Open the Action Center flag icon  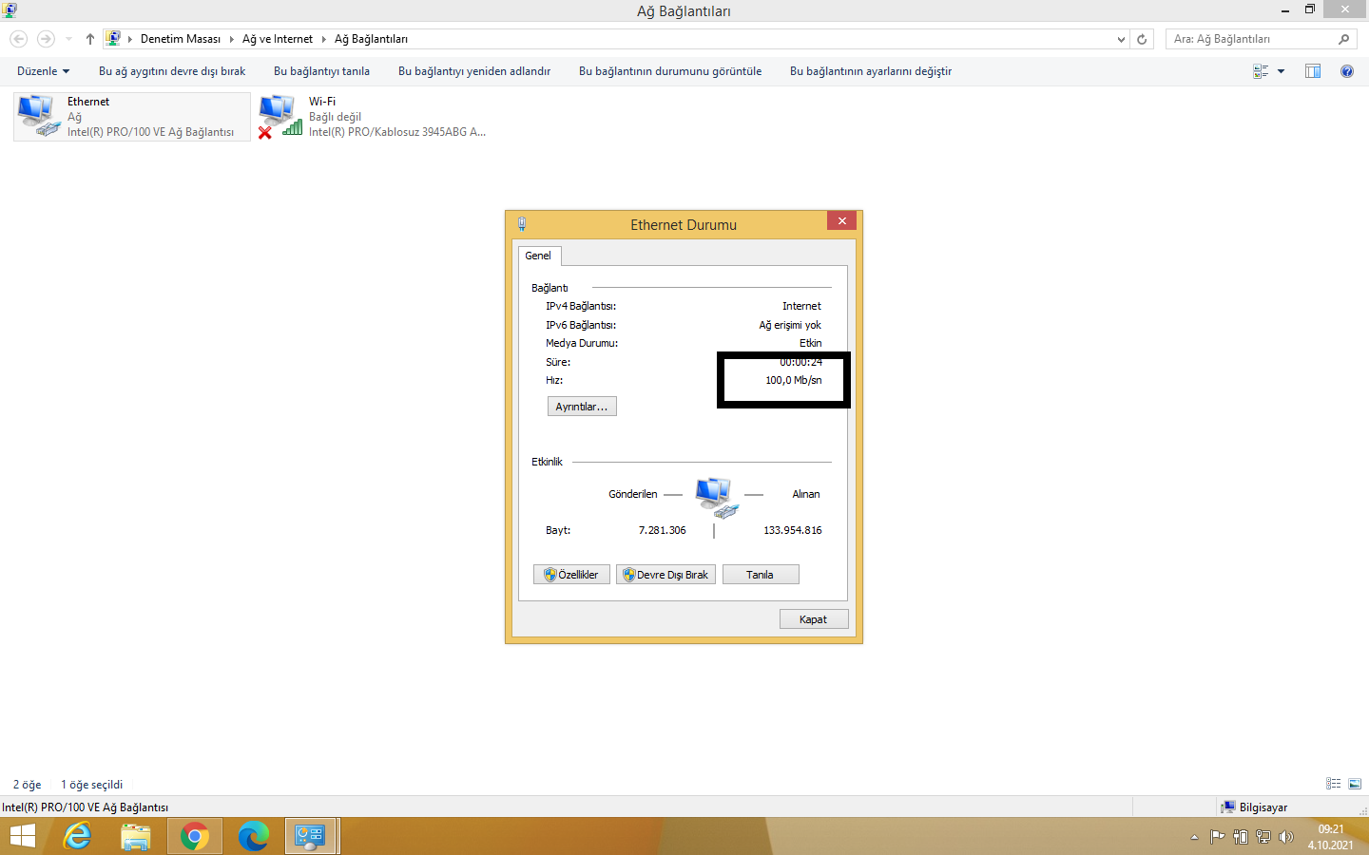(1217, 837)
